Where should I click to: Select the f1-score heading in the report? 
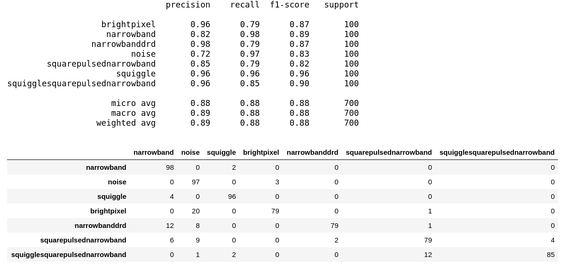coord(290,5)
